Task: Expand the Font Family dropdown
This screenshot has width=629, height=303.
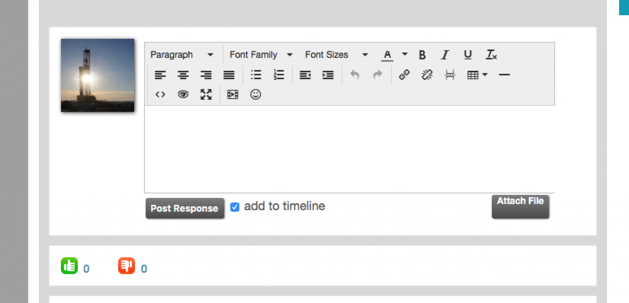Action: tap(261, 55)
